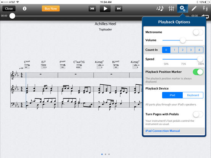Tap the Buy Now button
The image size is (211, 158).
pos(51,9)
